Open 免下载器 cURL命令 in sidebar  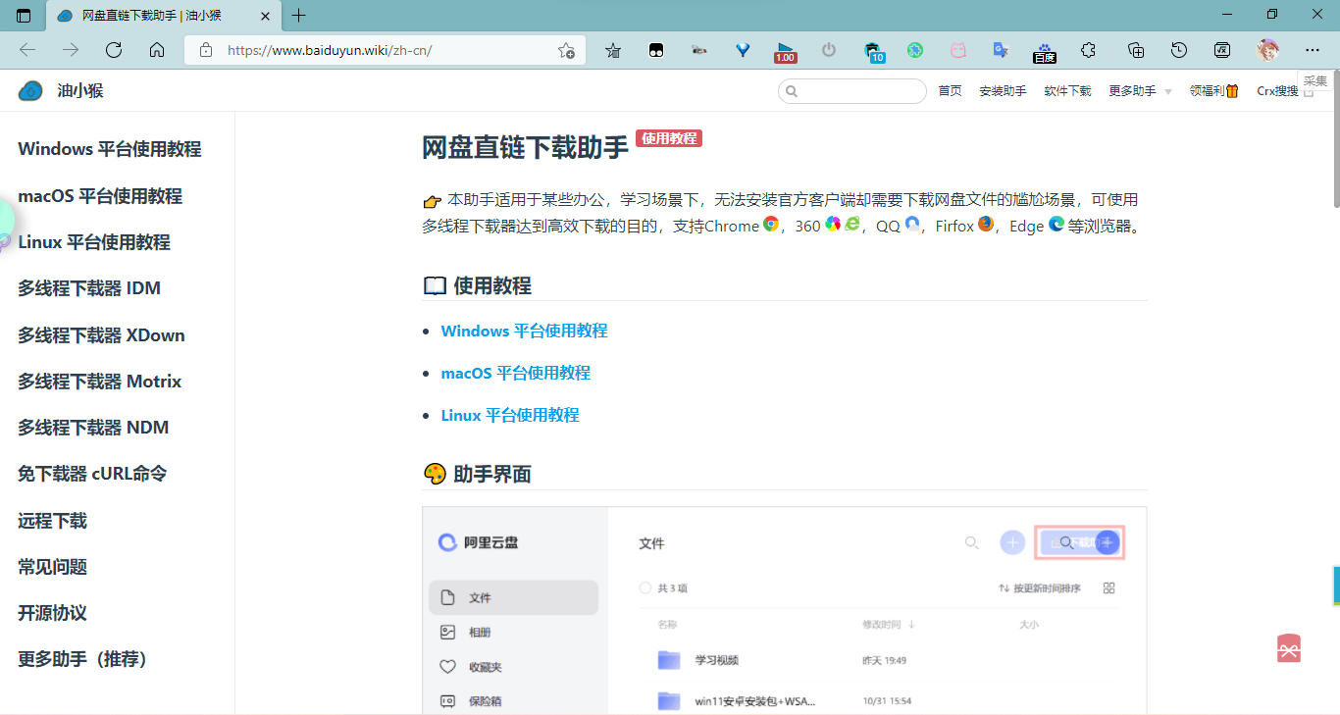tap(92, 474)
